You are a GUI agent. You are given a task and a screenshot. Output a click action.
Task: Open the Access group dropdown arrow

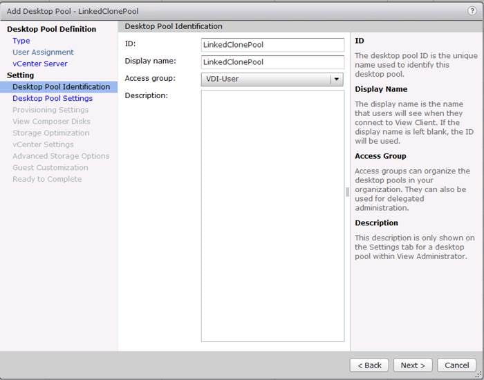337,79
